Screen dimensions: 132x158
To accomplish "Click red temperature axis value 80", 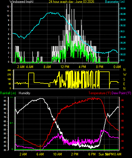I will tap(122, 100).
